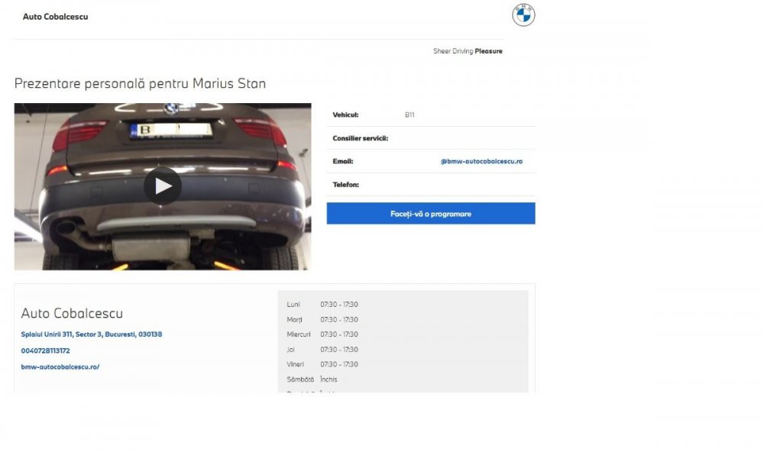Click the Vineri opening hours row
This screenshot has height=452, width=764.
click(x=322, y=364)
